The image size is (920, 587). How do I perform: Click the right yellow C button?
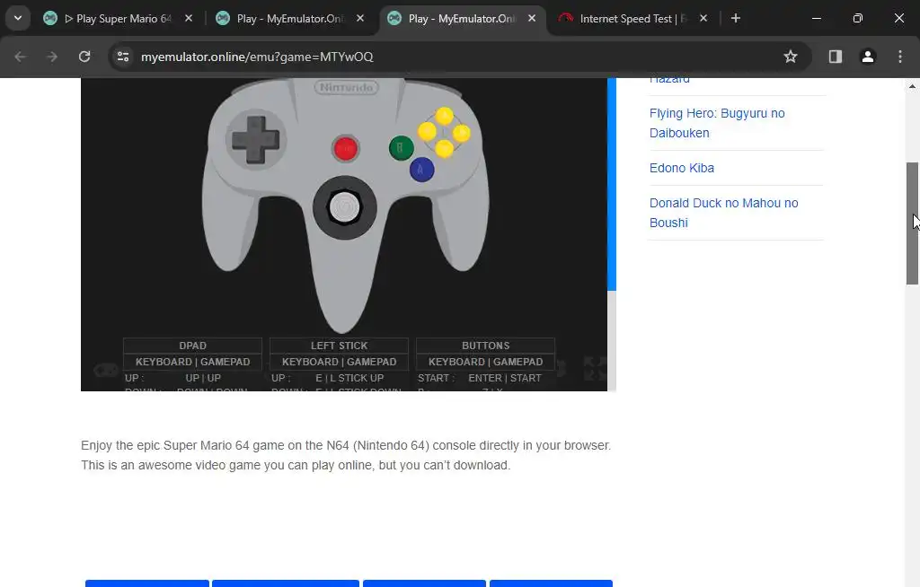[461, 133]
